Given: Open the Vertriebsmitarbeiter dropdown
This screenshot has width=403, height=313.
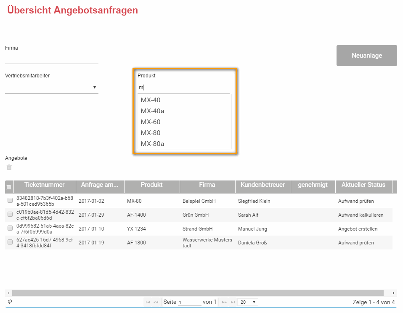Looking at the screenshot, I should pyautogui.click(x=51, y=88).
